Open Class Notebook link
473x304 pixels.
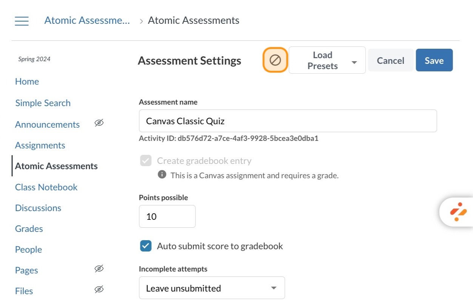pos(46,187)
